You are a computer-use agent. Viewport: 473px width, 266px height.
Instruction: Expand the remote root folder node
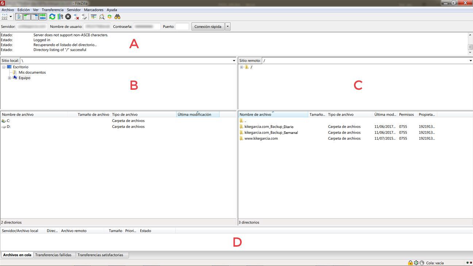[241, 67]
